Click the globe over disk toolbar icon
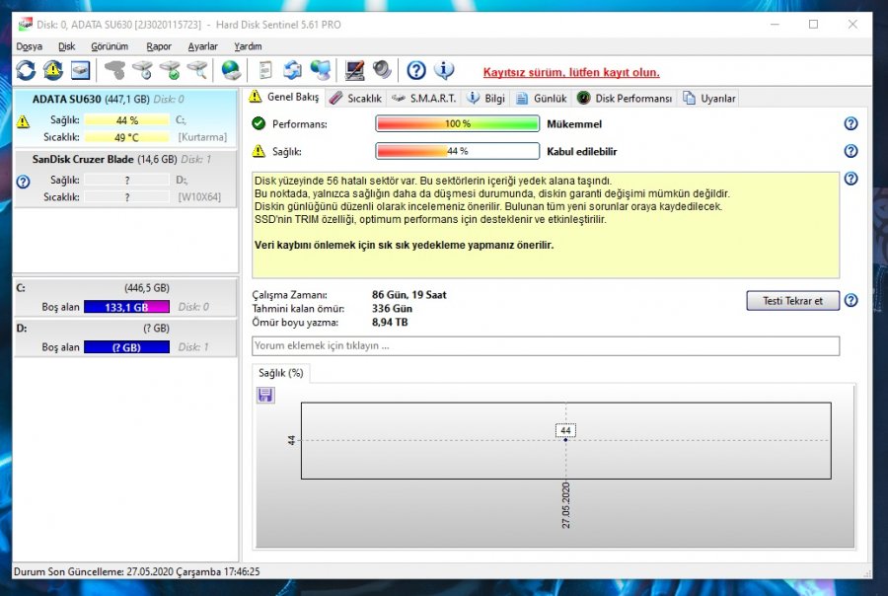The height and width of the screenshot is (596, 888). [231, 70]
